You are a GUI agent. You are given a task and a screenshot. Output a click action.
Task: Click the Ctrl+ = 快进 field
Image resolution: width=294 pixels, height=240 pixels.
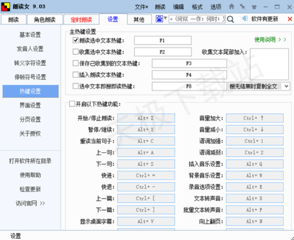click(x=146, y=175)
